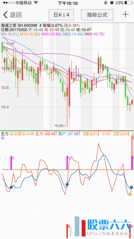The width and height of the screenshot is (134, 239).
Task: Open the 指标公式 button
Action: pyautogui.click(x=97, y=15)
